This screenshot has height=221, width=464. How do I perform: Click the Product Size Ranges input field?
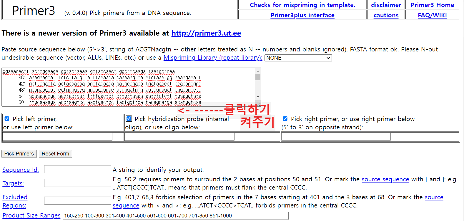[x=176, y=216]
